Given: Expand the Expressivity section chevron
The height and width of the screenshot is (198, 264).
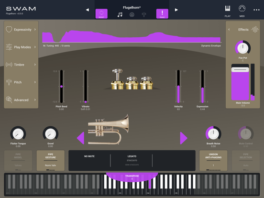Looking at the screenshot, I should click(35, 30).
